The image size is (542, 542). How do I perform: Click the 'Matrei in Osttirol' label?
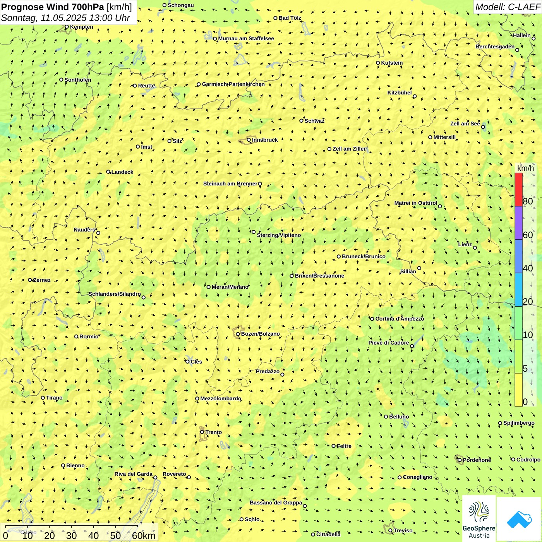pyautogui.click(x=416, y=203)
